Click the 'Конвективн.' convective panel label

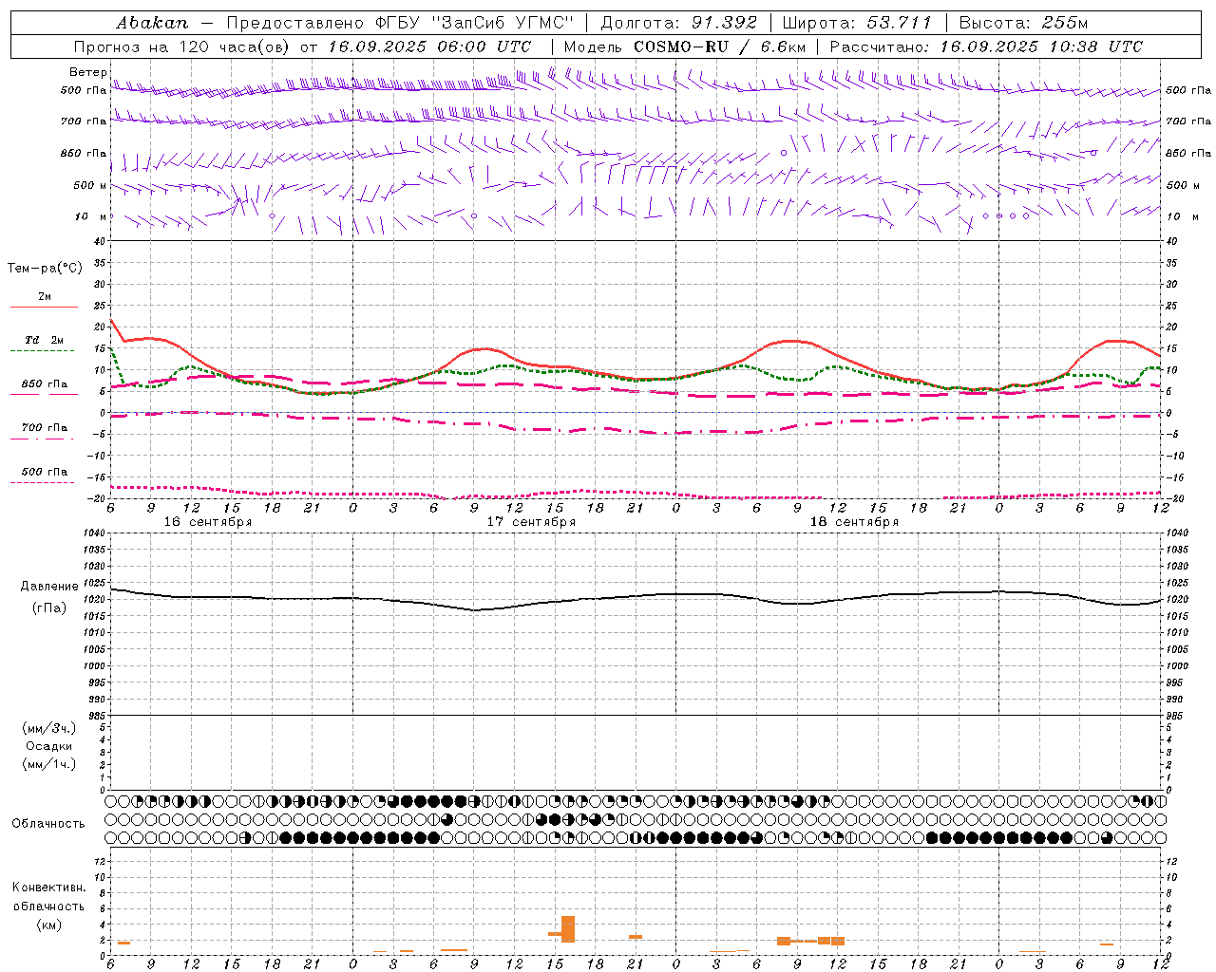pyautogui.click(x=49, y=888)
